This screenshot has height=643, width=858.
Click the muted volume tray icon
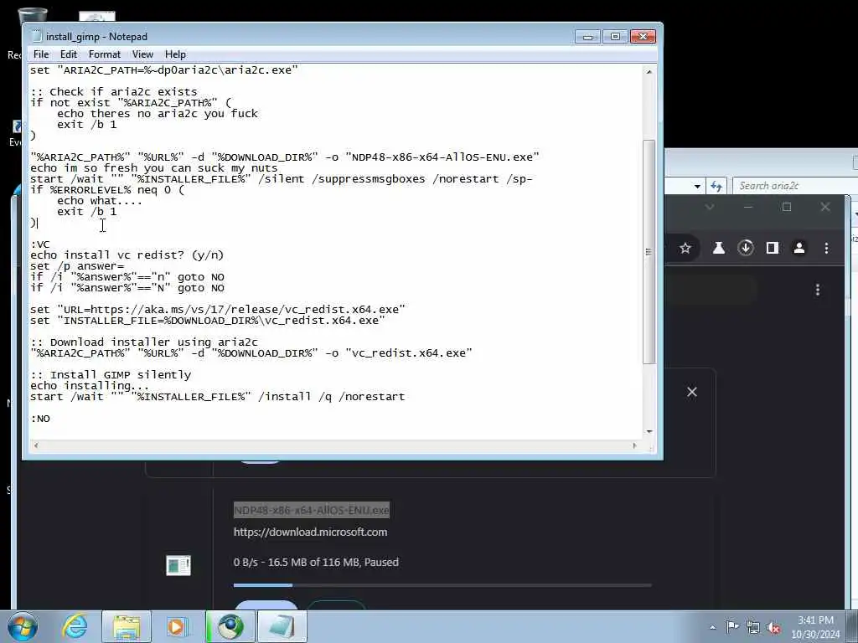[x=773, y=627]
